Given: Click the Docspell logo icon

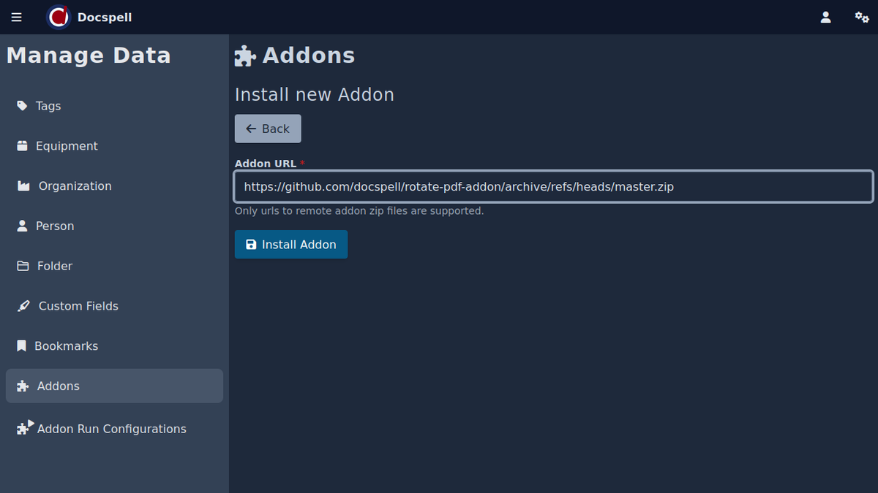Looking at the screenshot, I should [x=59, y=17].
